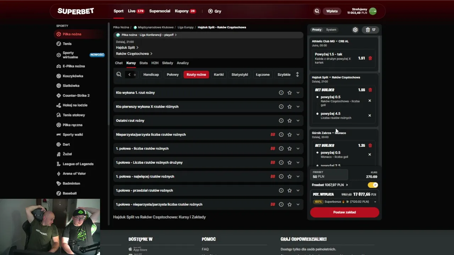Click the sort arrows icon beside Szybkie
This screenshot has height=255, width=454.
297,74
